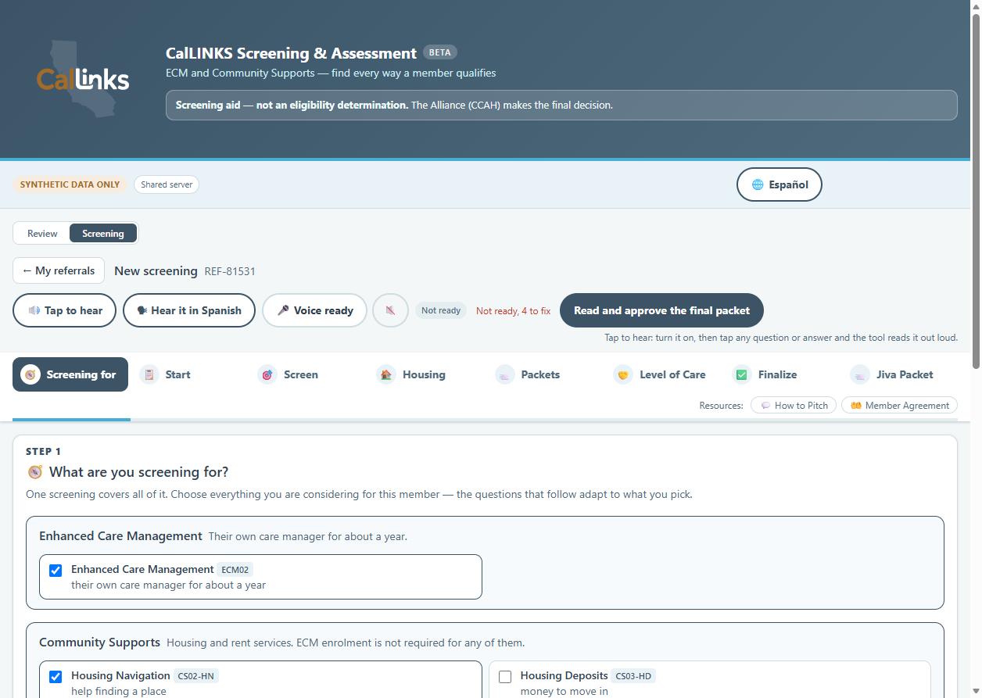Click the speaking head icon for Spanish audio
The width and height of the screenshot is (982, 698).
tap(142, 310)
